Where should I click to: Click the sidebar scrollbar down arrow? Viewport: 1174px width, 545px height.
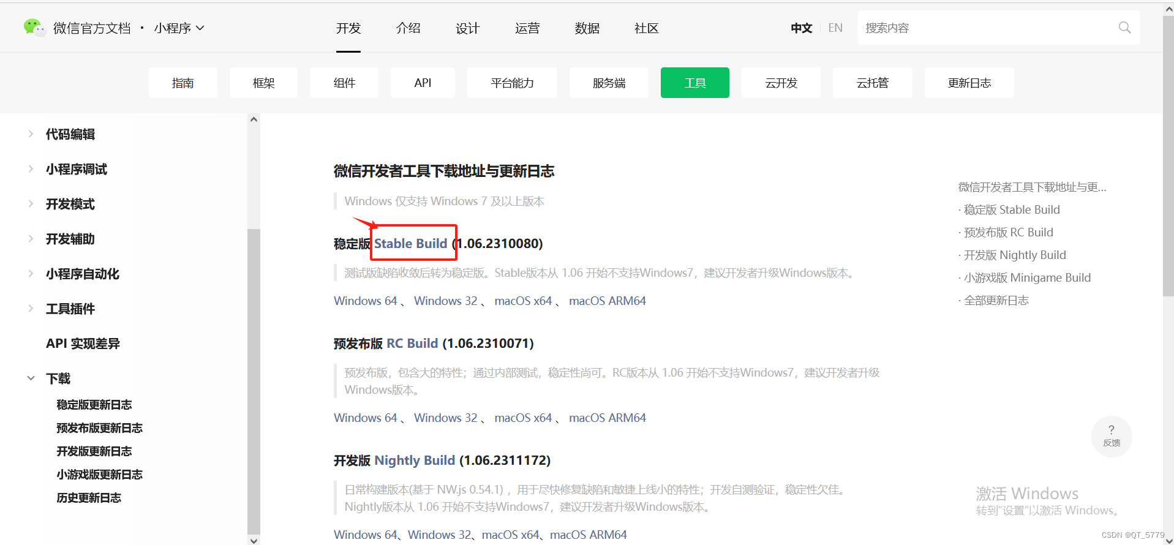click(x=254, y=540)
